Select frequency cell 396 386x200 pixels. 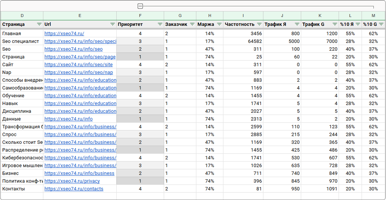[243, 181]
